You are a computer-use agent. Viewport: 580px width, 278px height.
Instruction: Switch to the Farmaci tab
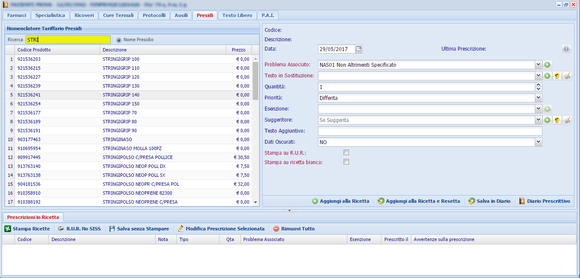(17, 15)
